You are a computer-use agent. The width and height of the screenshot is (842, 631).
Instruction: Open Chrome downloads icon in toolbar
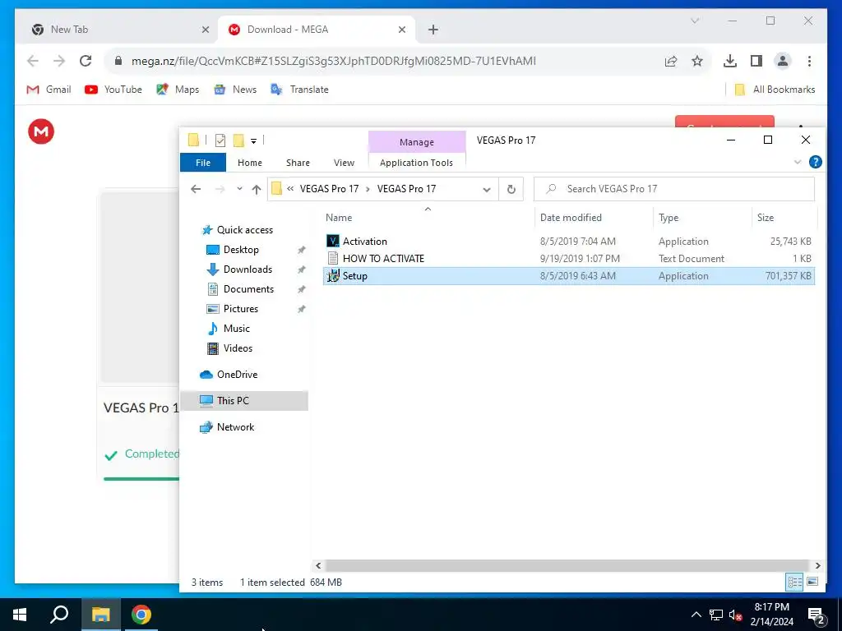(x=730, y=61)
